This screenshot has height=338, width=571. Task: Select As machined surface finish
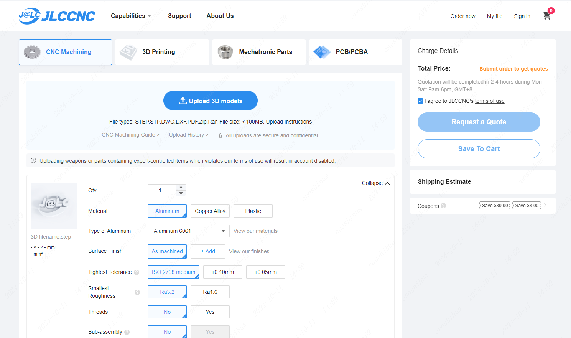click(x=167, y=251)
